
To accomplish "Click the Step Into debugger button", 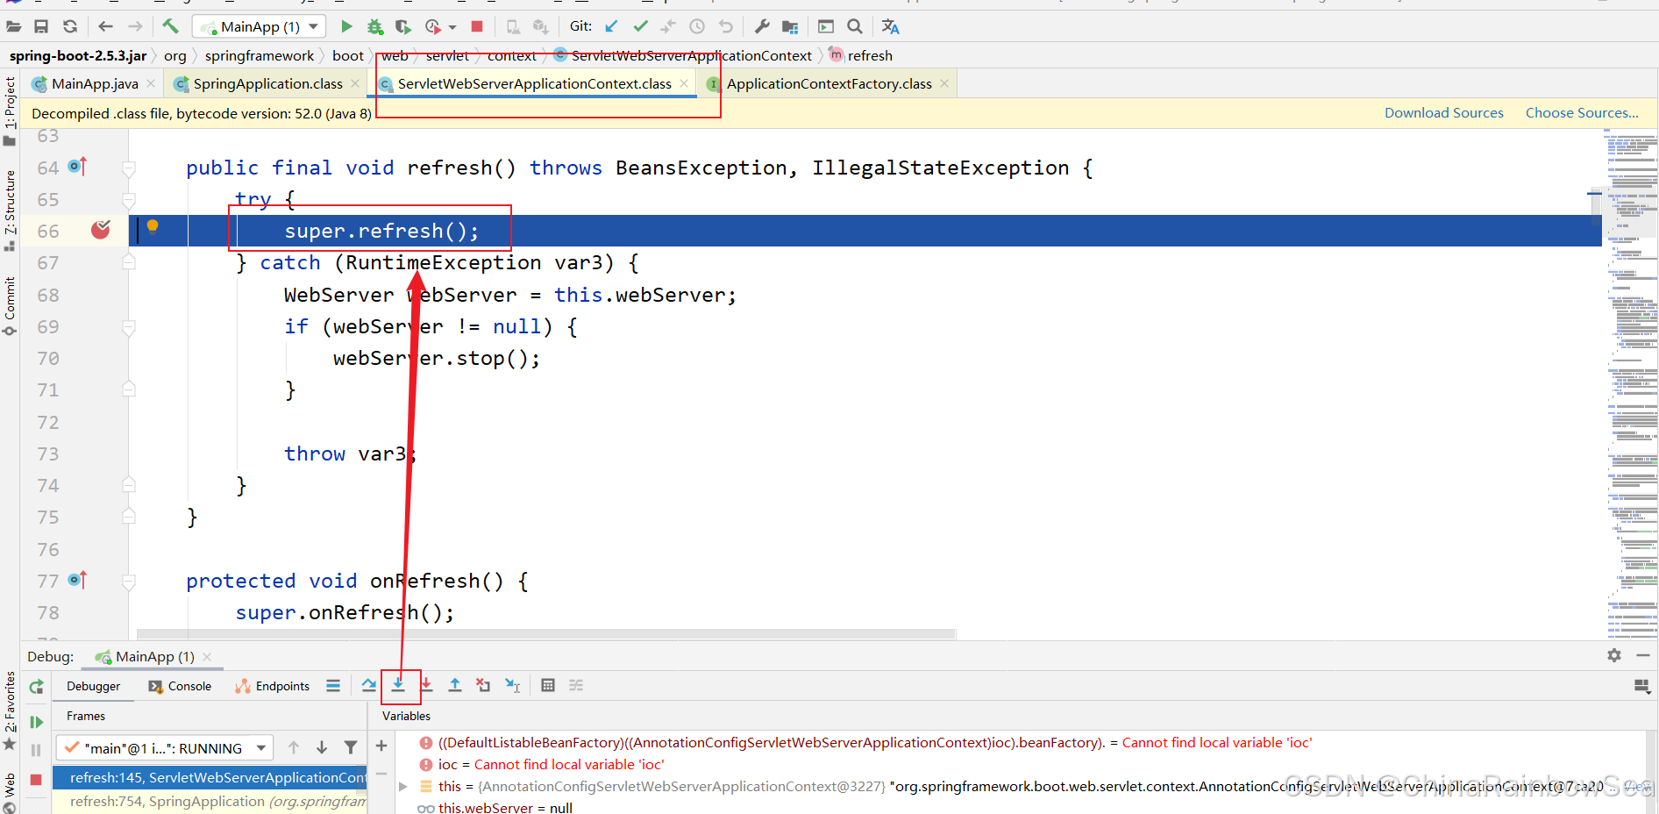I will pos(398,685).
